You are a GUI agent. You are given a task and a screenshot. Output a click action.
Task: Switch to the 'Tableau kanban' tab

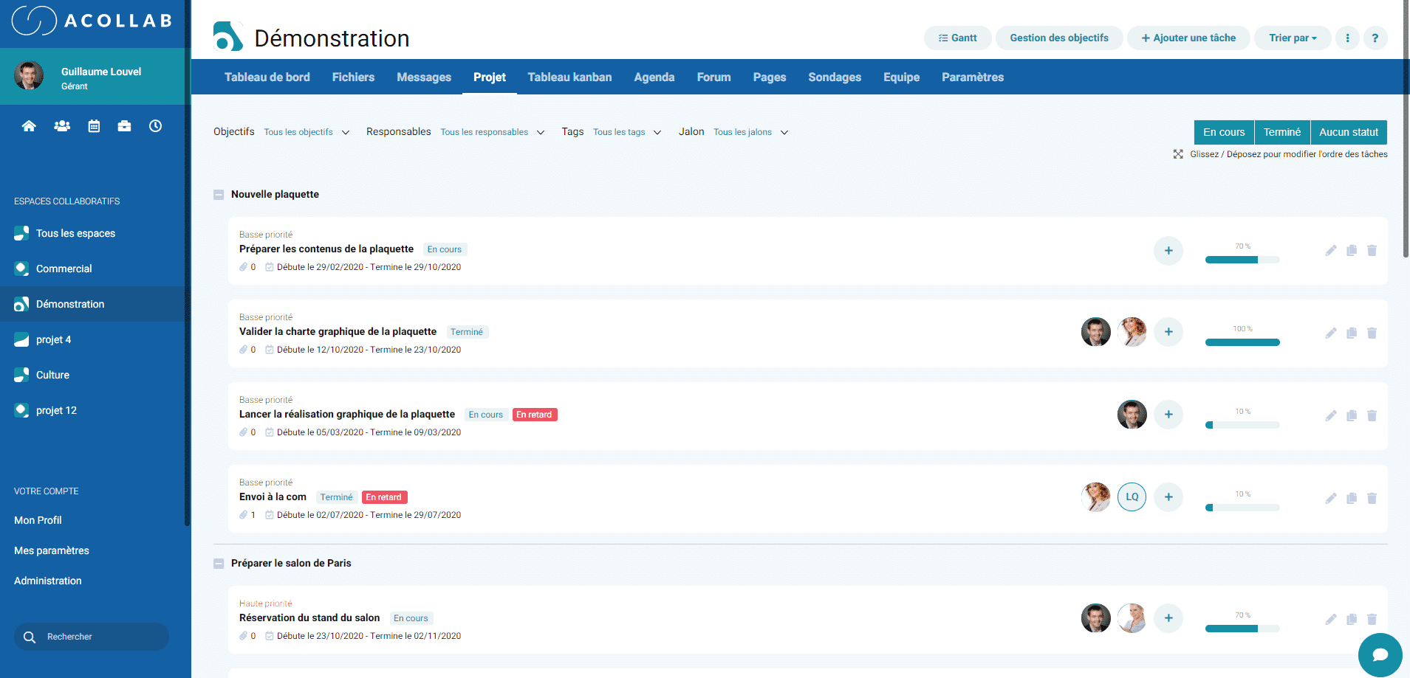point(569,77)
